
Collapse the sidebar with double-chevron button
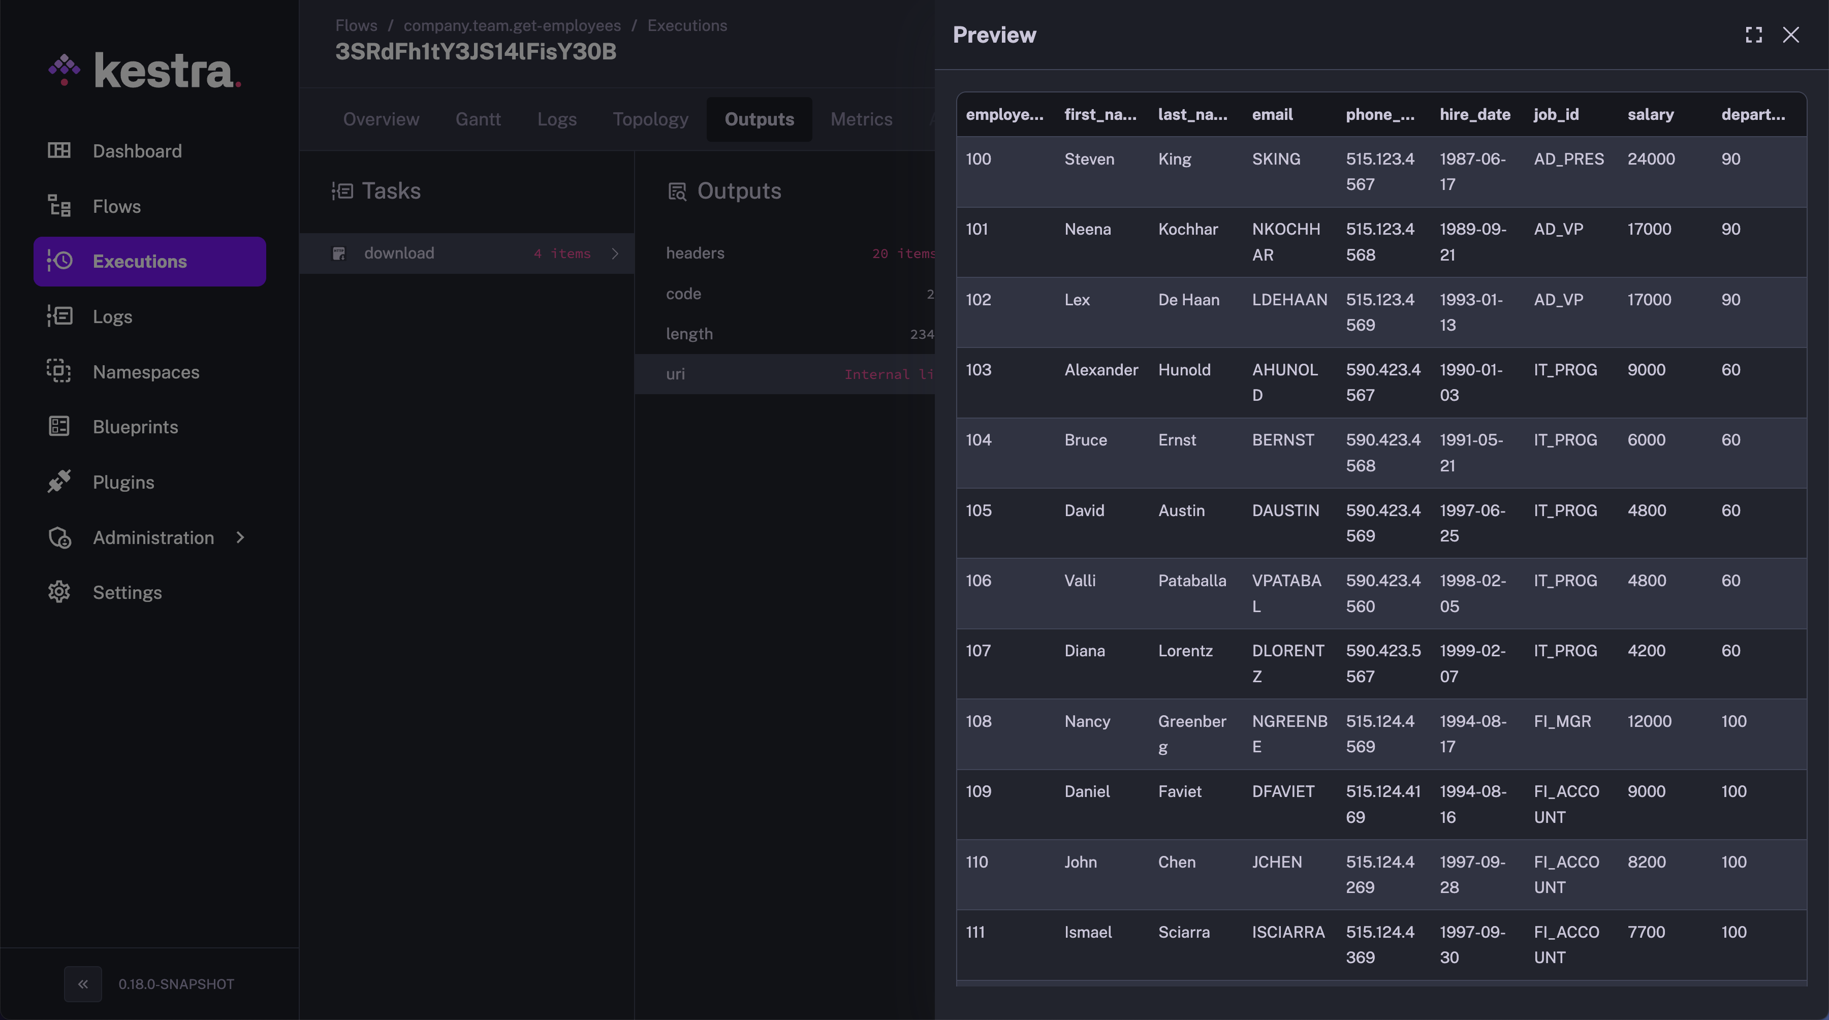click(83, 984)
